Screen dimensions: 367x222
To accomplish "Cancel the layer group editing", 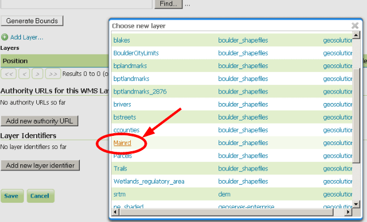I will [x=40, y=196].
